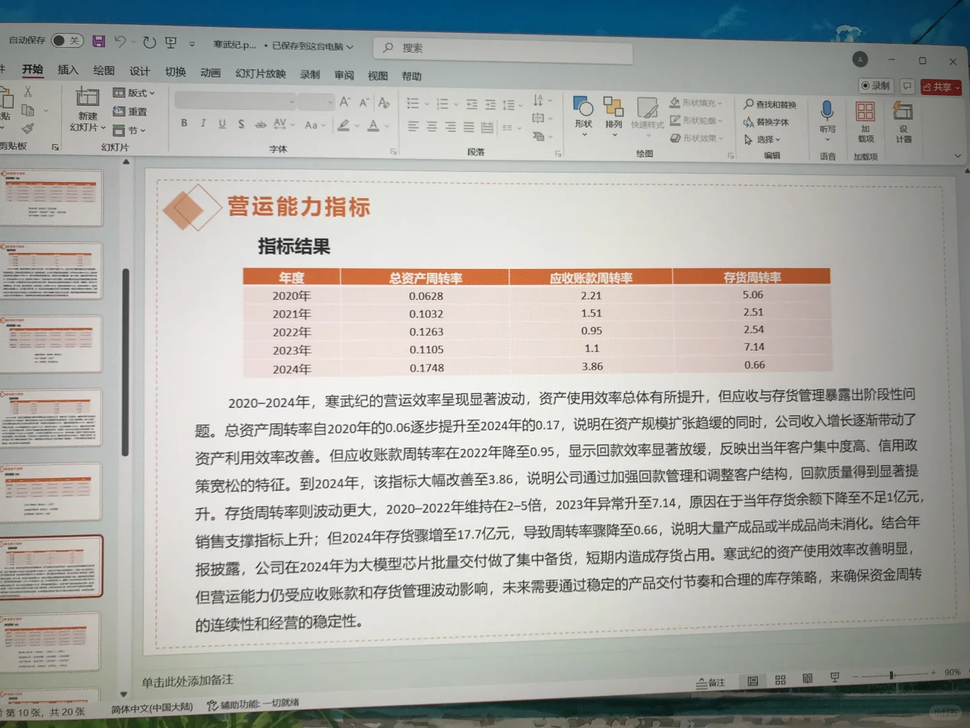Toggle italic formatting on selected text
This screenshot has width=970, height=728.
click(x=203, y=123)
